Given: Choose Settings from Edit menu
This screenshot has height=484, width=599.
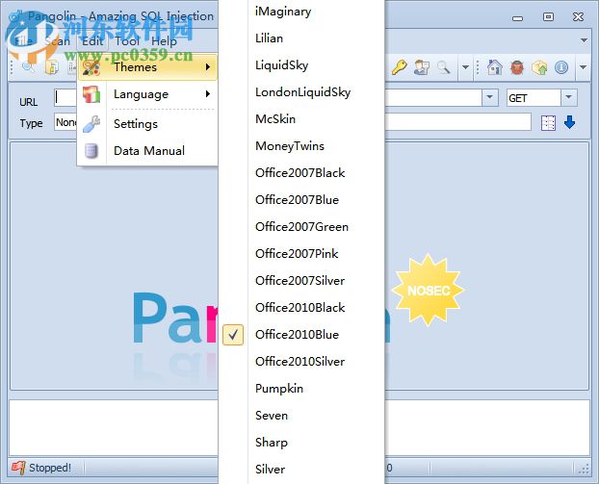Looking at the screenshot, I should (x=147, y=124).
